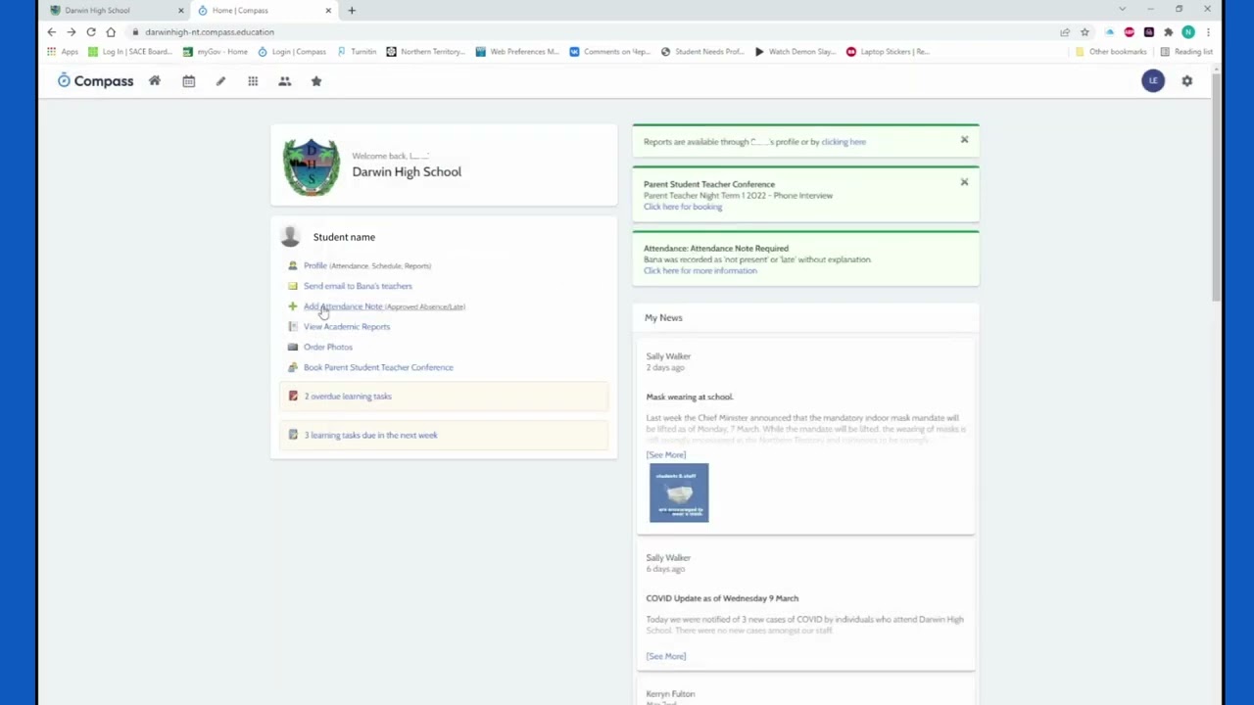Book Parent Student Teacher Conference
Screen dimensions: 1254x705
click(x=378, y=367)
